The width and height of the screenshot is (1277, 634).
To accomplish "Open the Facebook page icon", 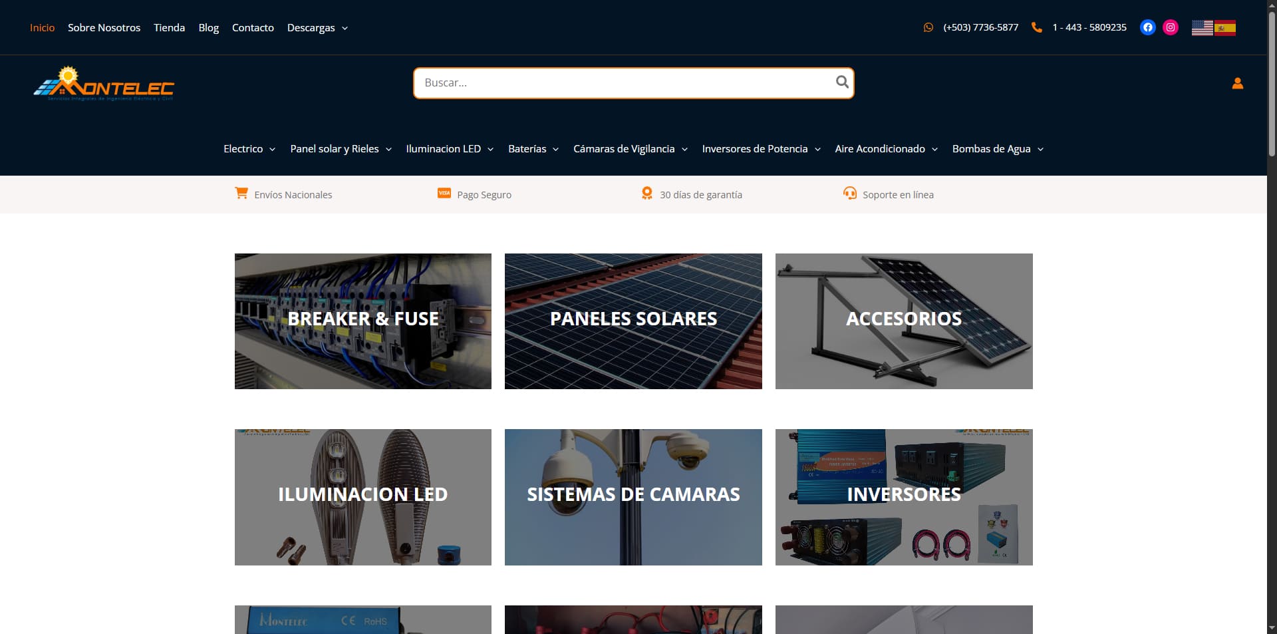I will click(x=1147, y=27).
